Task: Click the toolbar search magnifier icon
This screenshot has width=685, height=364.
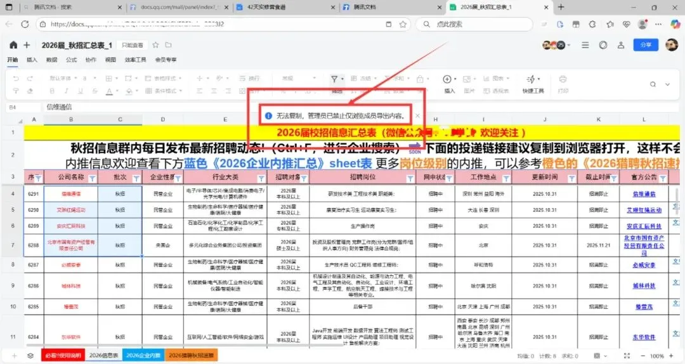Action: (653, 84)
